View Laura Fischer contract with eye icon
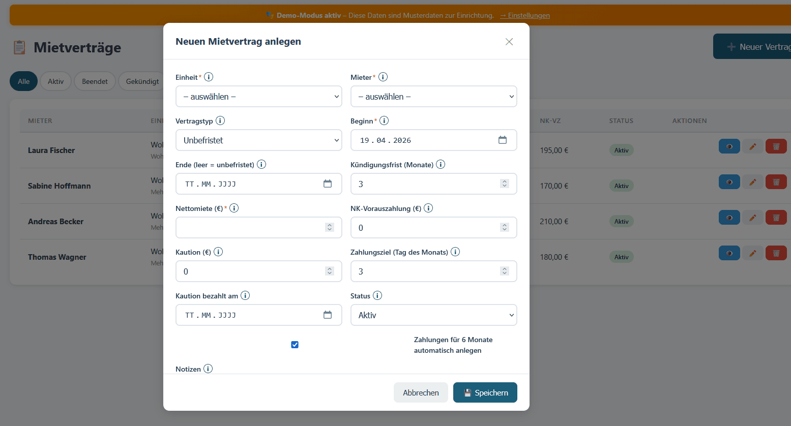The image size is (791, 426). pos(729,146)
